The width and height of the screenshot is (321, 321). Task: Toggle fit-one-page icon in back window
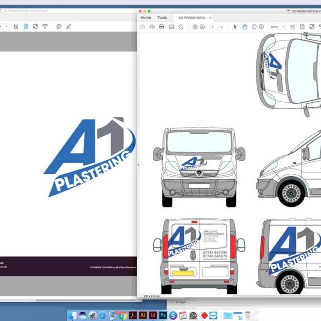26,26
